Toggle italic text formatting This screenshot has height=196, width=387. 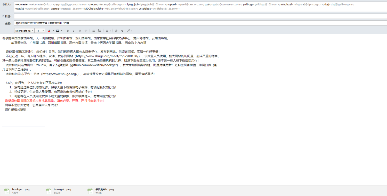pos(74,31)
